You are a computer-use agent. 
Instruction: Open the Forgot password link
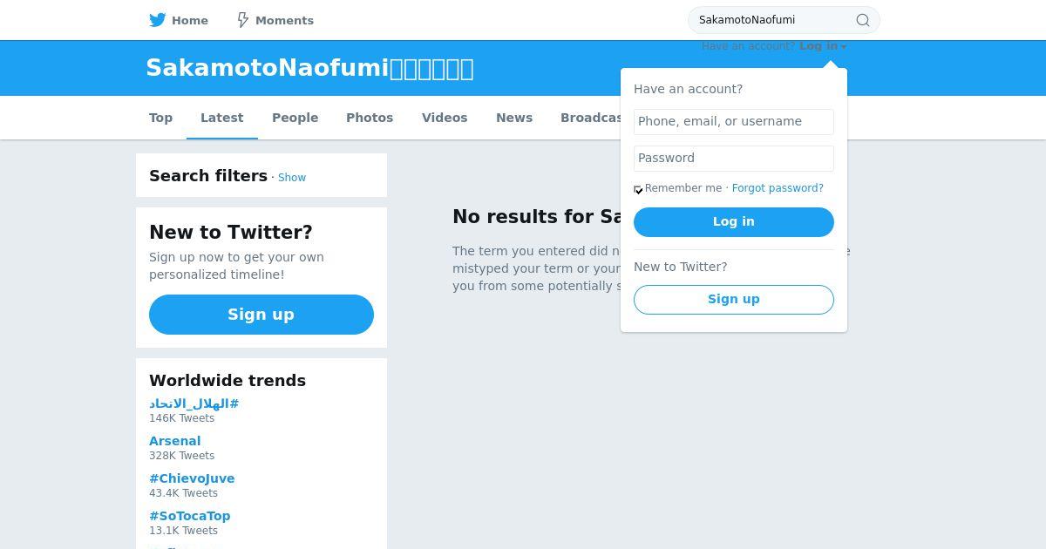tap(778, 188)
